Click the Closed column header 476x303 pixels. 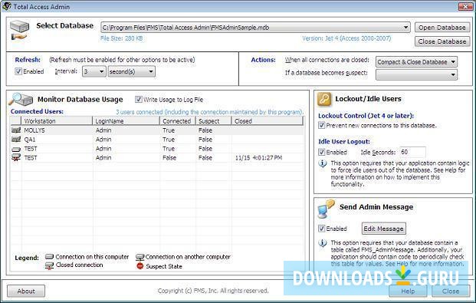click(x=268, y=121)
